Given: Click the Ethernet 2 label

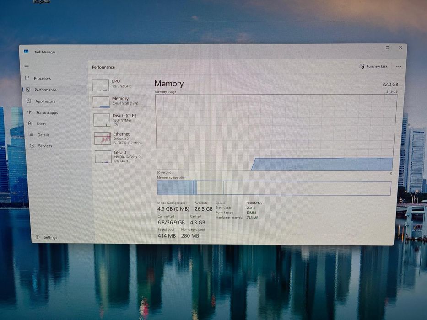Looking at the screenshot, I should pyautogui.click(x=121, y=139).
